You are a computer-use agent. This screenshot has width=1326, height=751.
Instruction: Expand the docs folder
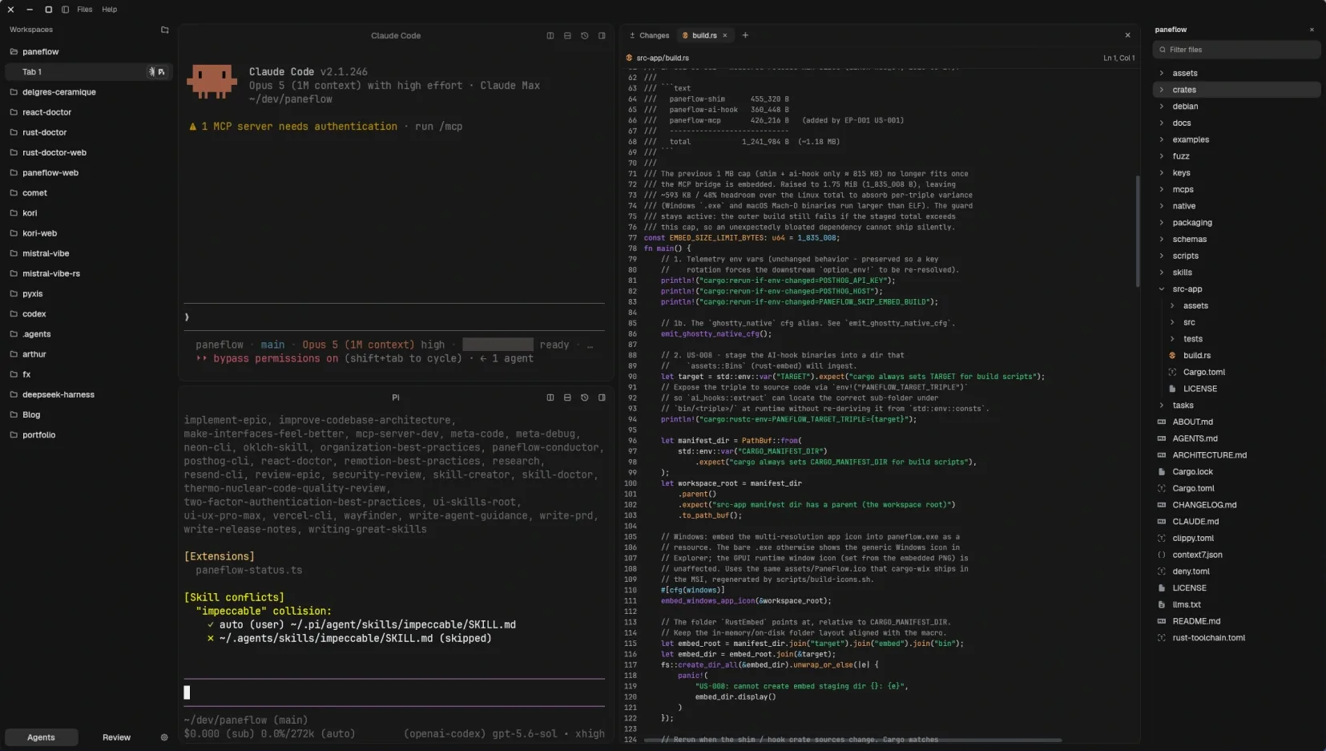[x=1162, y=123]
